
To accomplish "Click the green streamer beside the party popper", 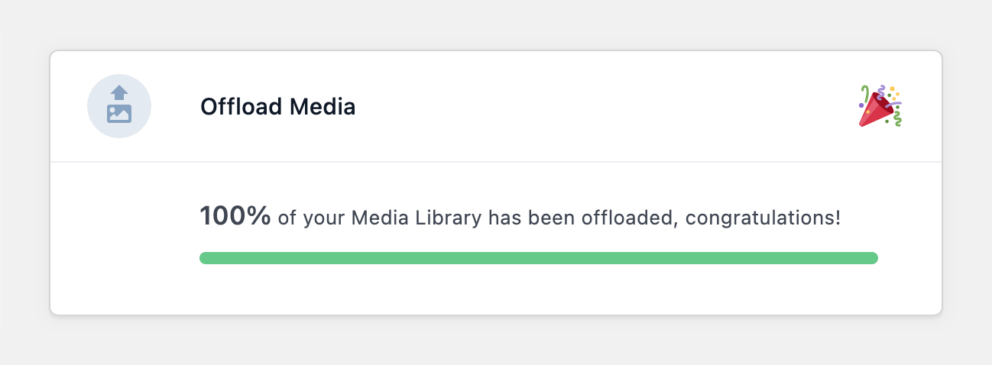I will 899,117.
